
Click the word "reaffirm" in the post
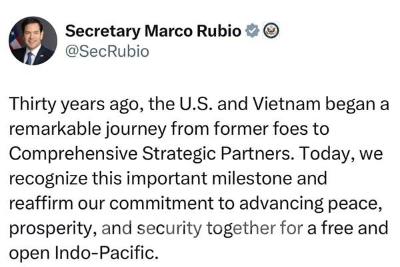[x=40, y=204]
